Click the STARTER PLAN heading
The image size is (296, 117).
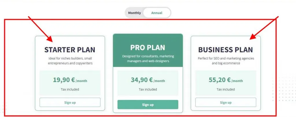tap(70, 50)
